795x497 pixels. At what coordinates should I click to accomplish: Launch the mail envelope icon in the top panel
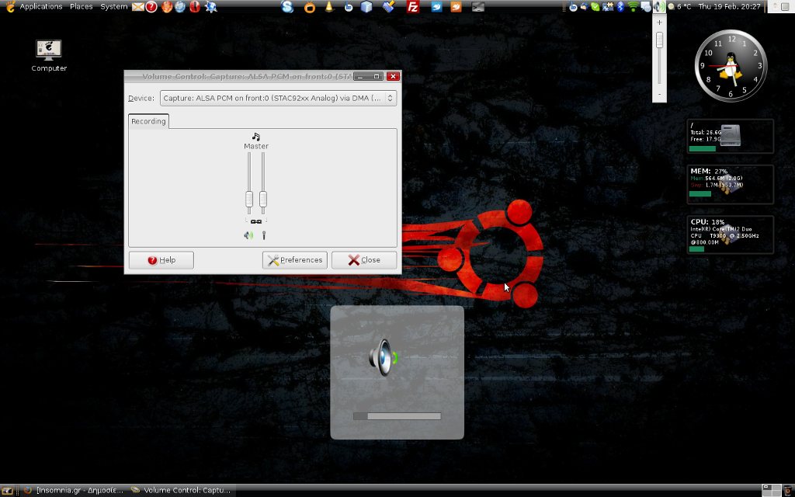tap(138, 7)
